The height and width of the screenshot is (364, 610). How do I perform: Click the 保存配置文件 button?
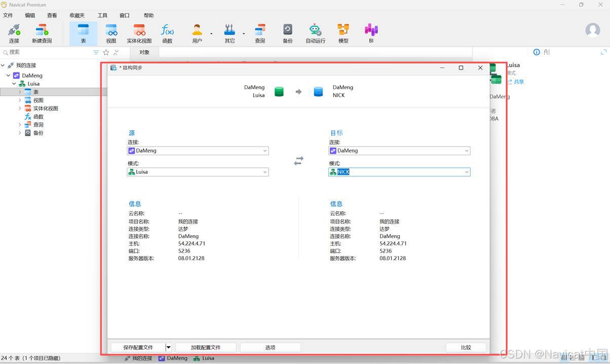click(138, 347)
